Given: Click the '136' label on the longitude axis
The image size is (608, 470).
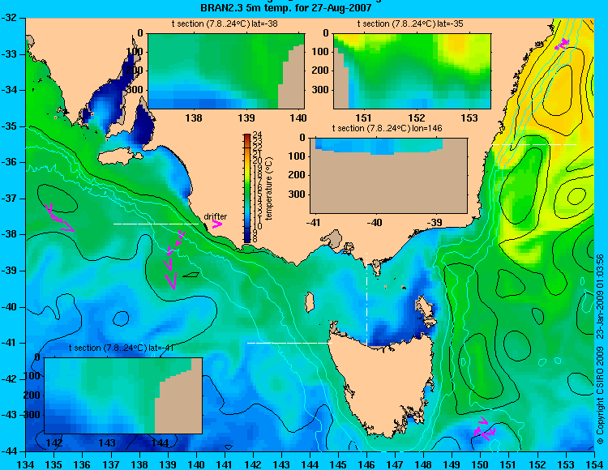Looking at the screenshot, I should click(82, 464).
